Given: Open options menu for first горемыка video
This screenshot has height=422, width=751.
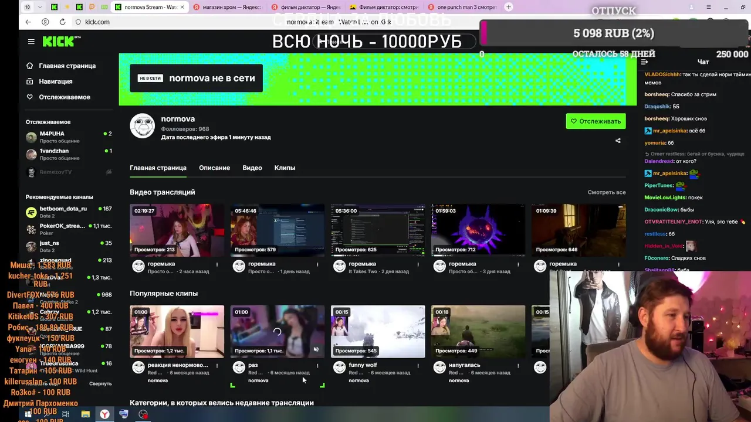Looking at the screenshot, I should (217, 264).
